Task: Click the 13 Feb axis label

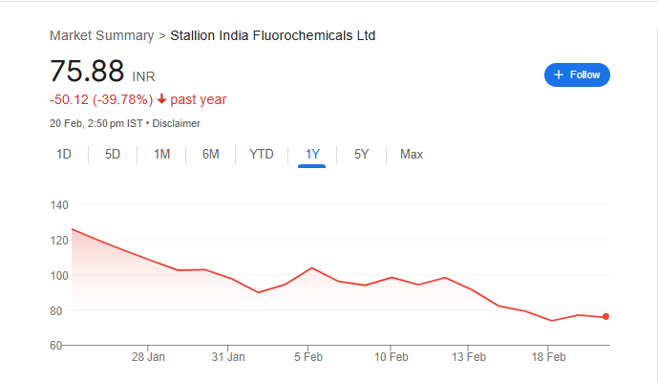Action: (x=468, y=357)
